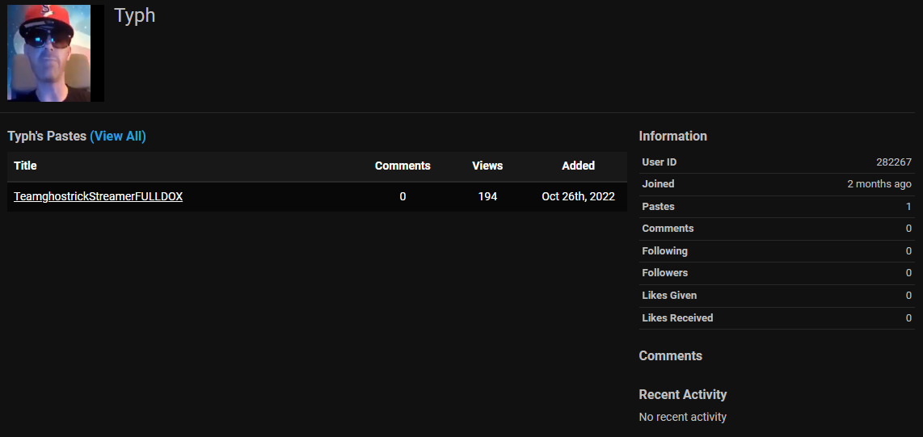The height and width of the screenshot is (437, 923).
Task: Click the User ID value 282267
Action: [x=893, y=162]
